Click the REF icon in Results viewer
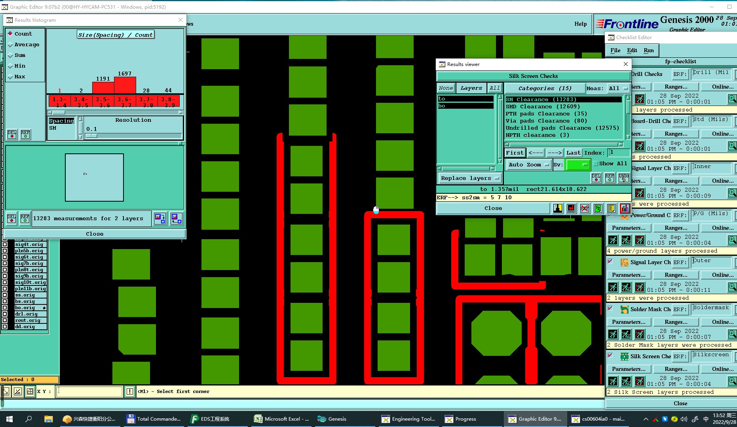 [610, 178]
